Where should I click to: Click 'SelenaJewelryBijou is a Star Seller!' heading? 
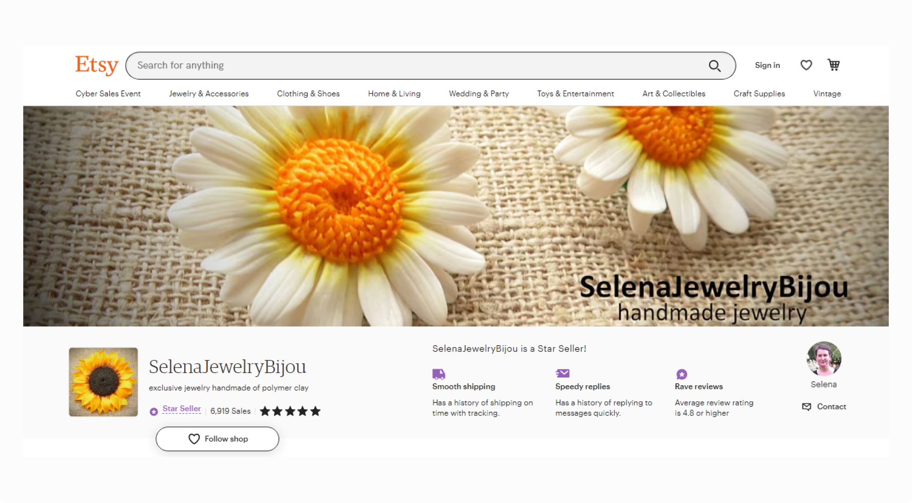509,349
